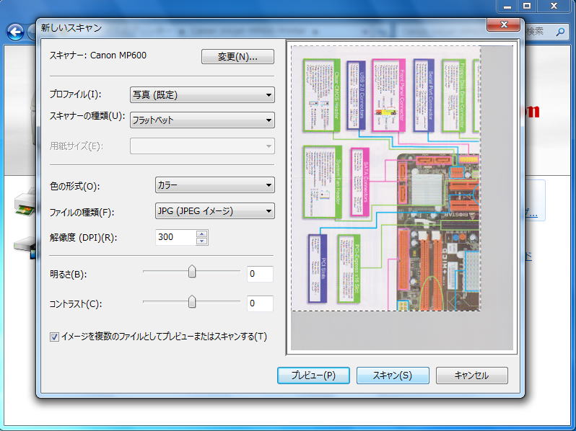This screenshot has width=576, height=431.
Task: Click the search magnifier icon in background window
Action: pos(560,32)
